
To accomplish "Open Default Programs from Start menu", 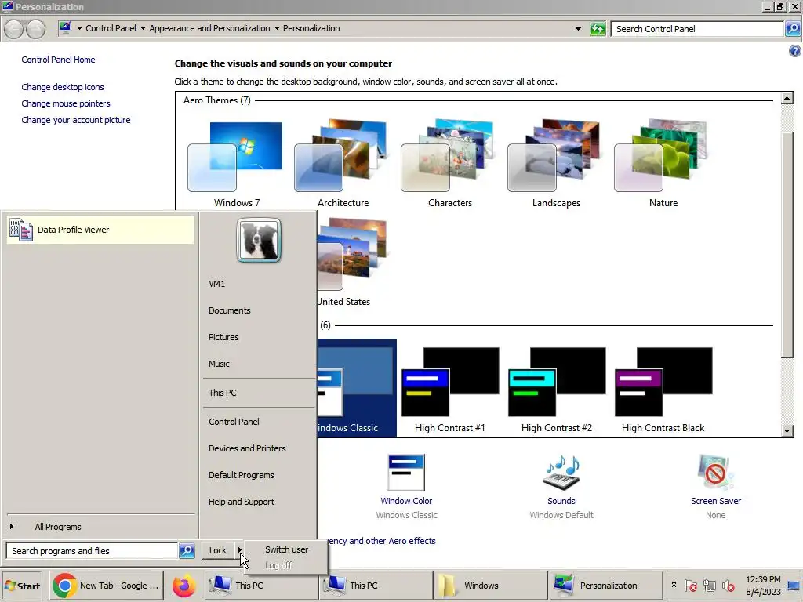I will [x=242, y=474].
